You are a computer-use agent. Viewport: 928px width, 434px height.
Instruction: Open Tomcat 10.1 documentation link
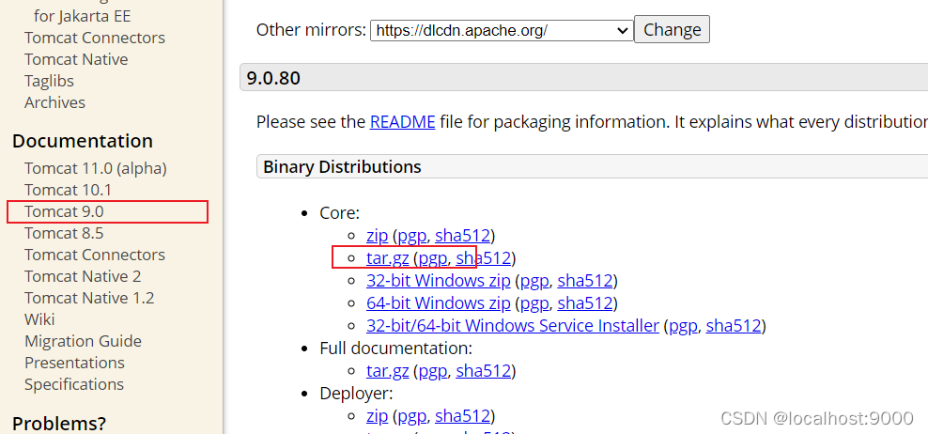68,190
